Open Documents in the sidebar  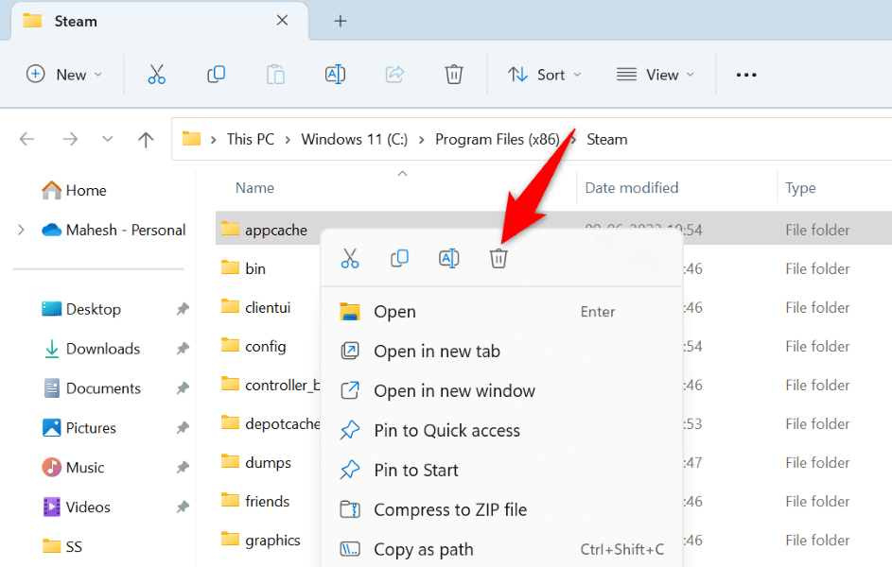coord(92,388)
